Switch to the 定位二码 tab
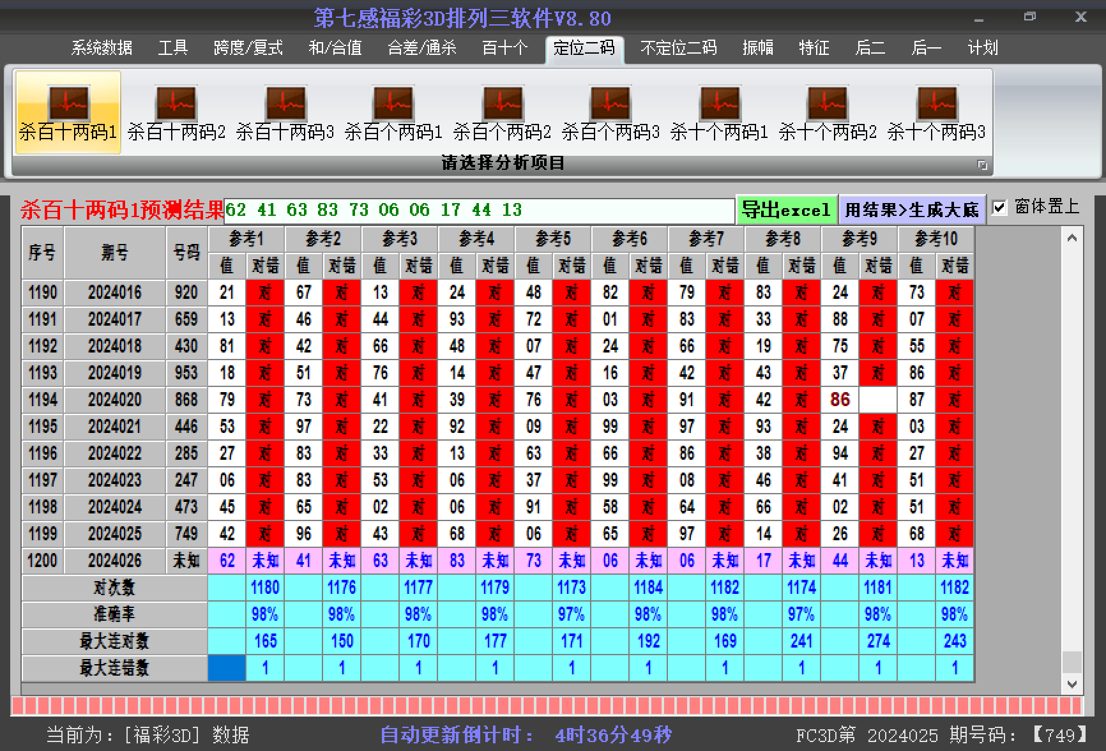Screen dimensions: 1106x751 tap(584, 49)
